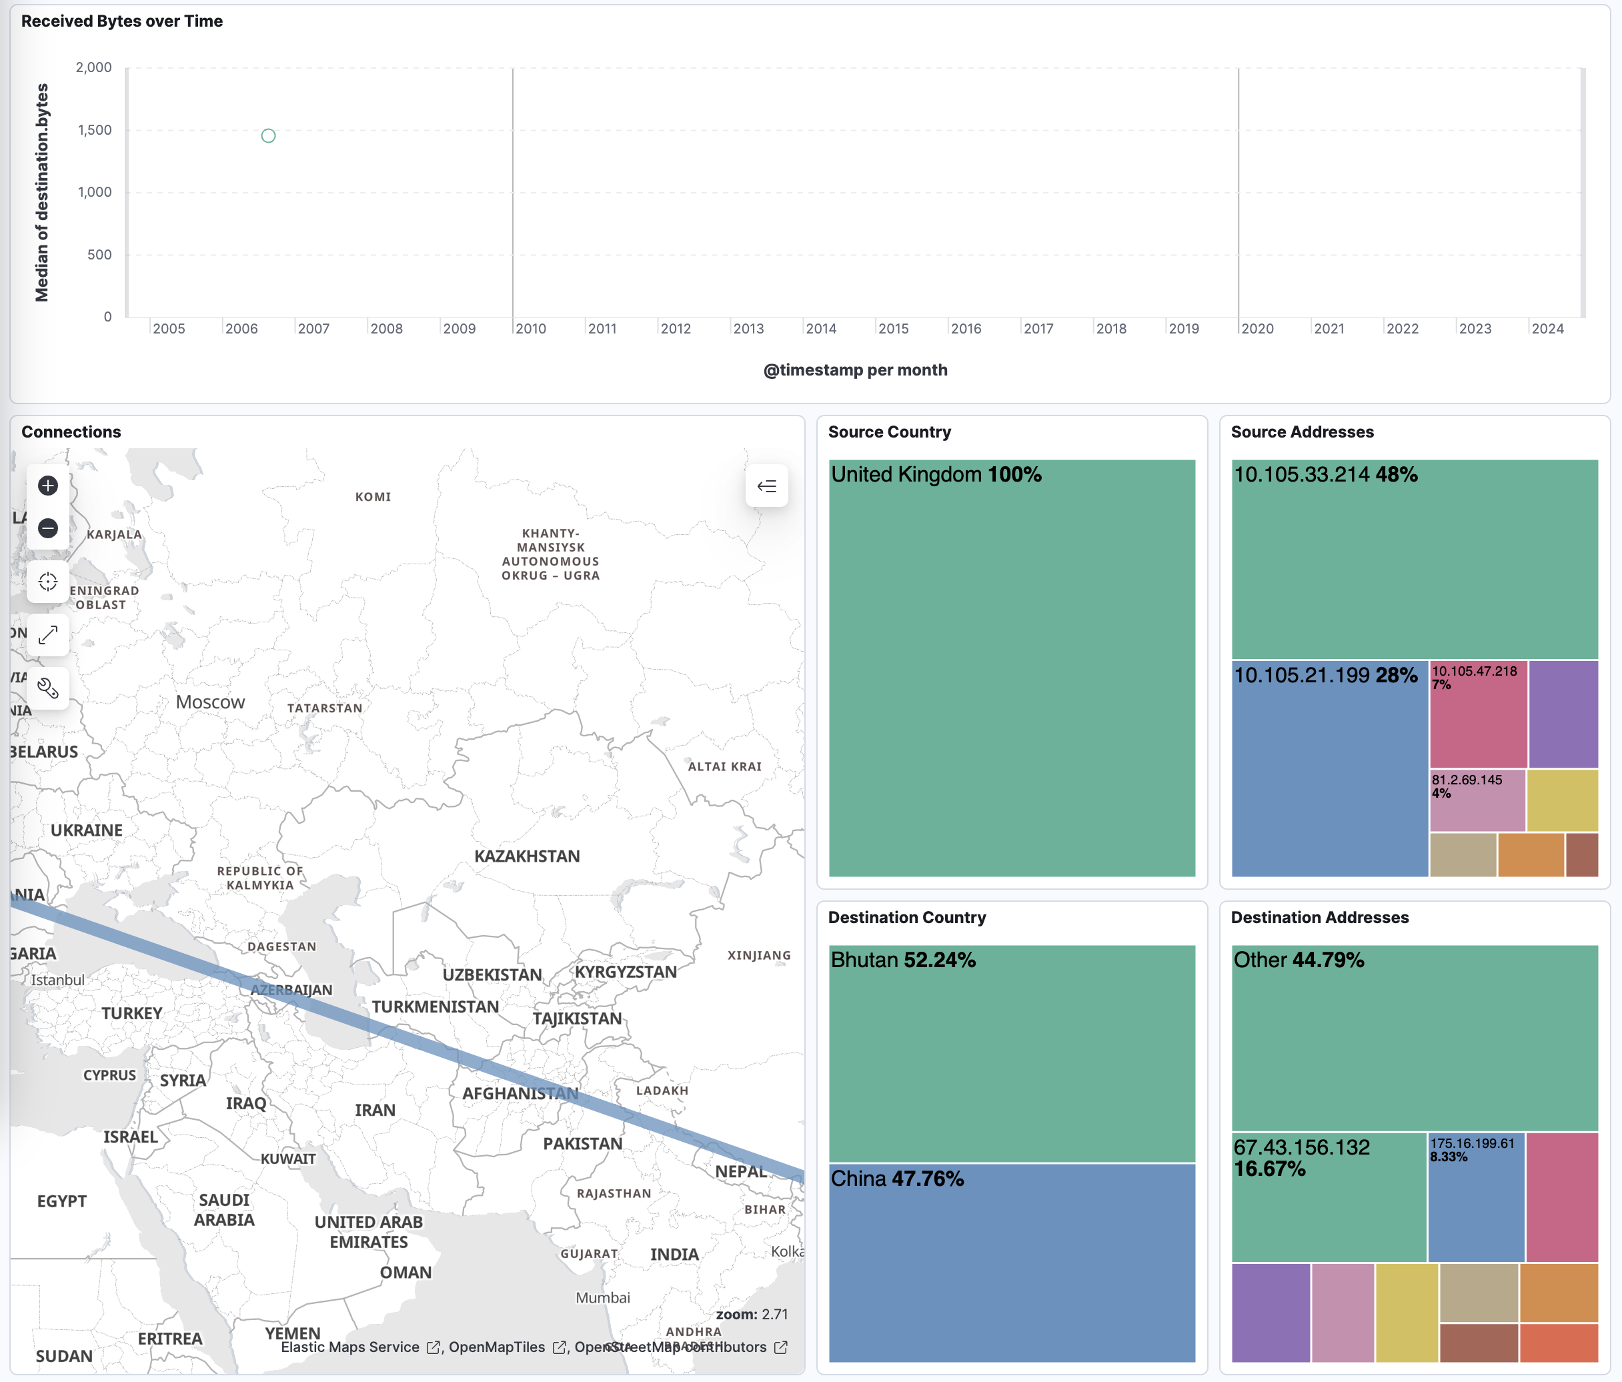Zoom out on the Connections map
Screen dimensions: 1622x1382
tap(48, 528)
